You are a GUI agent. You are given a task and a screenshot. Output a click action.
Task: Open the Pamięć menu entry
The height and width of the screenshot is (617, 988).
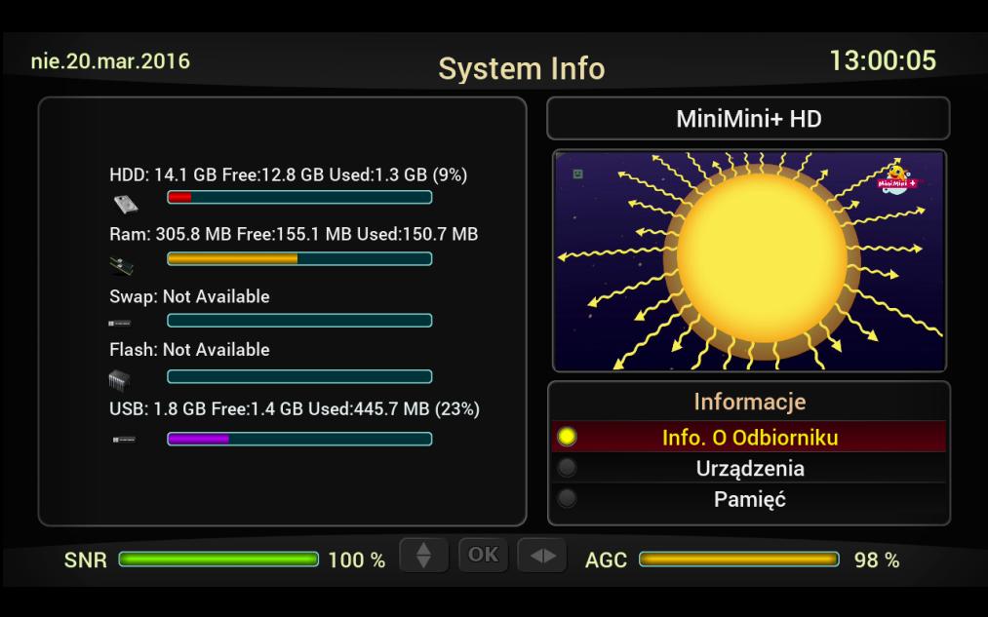[x=749, y=499]
